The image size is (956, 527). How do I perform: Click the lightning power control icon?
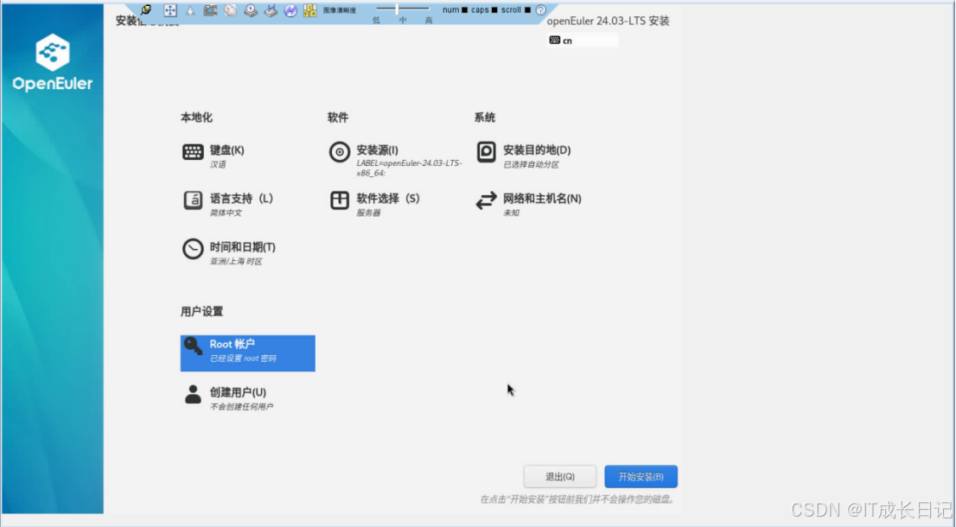190,10
